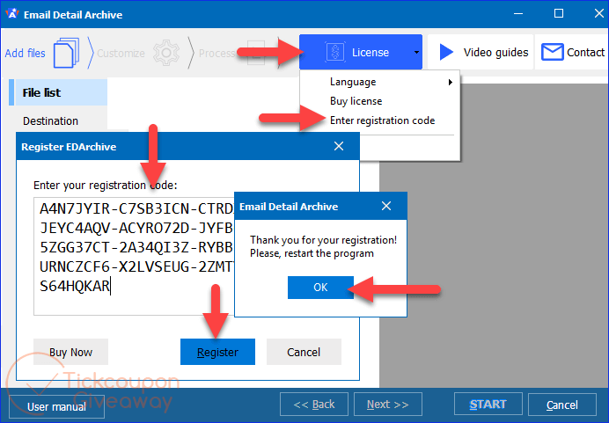Click the Contact envelope icon
609x423 pixels.
pos(553,52)
